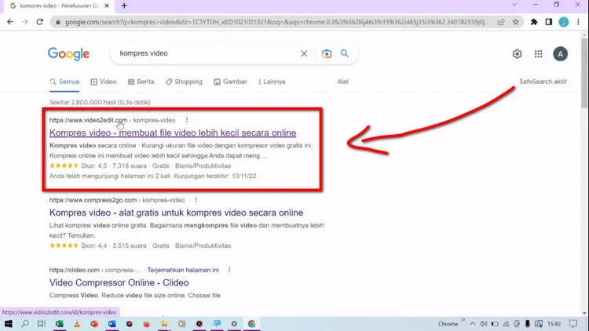
Task: Bookmark this page with the star
Action: 516,22
